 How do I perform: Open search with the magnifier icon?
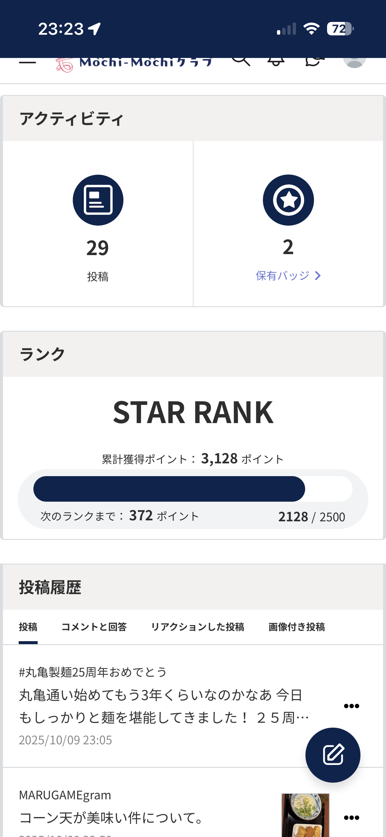tap(241, 61)
